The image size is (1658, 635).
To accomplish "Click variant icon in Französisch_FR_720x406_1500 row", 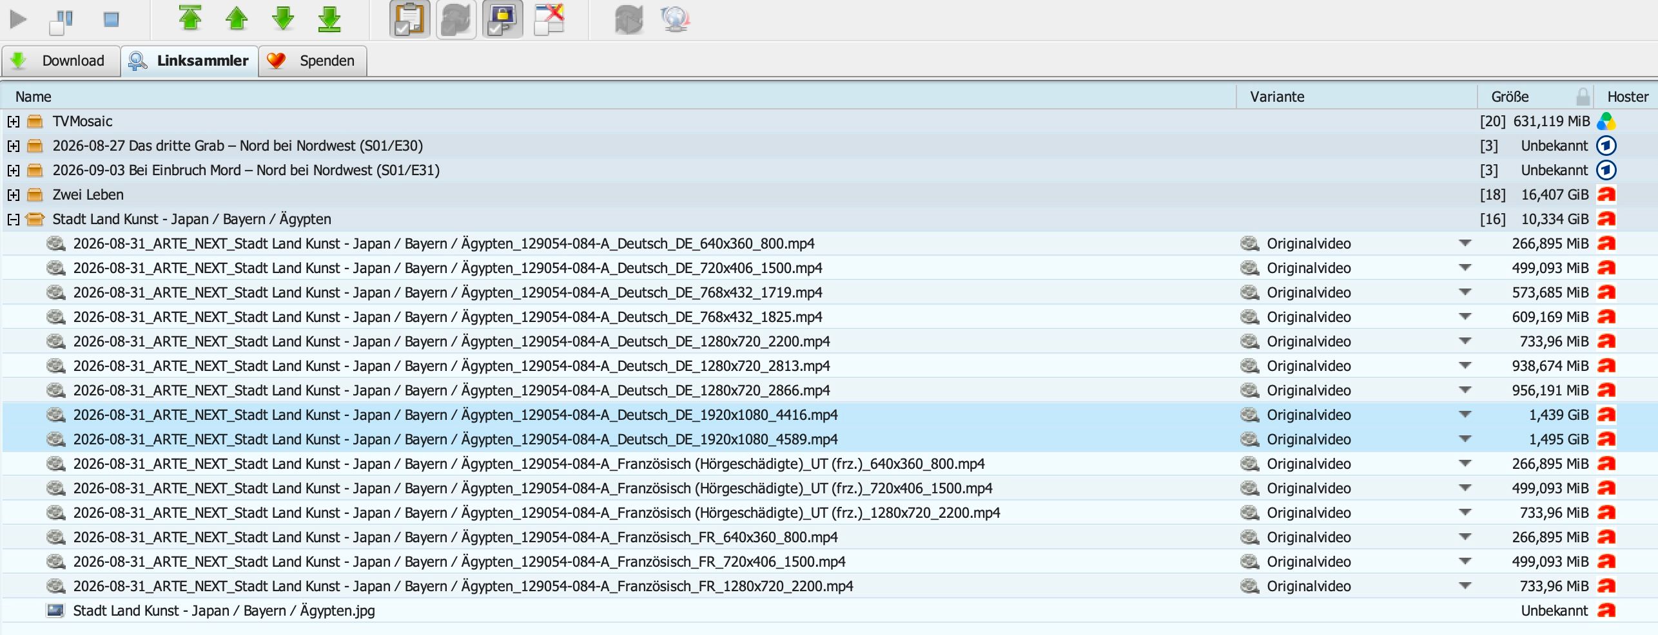I will point(1249,562).
